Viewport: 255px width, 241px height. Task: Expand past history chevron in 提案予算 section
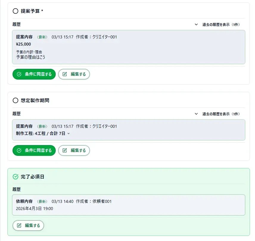tap(196, 24)
